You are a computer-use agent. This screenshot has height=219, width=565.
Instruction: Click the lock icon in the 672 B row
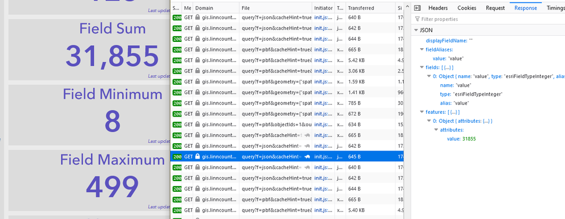[x=197, y=114]
